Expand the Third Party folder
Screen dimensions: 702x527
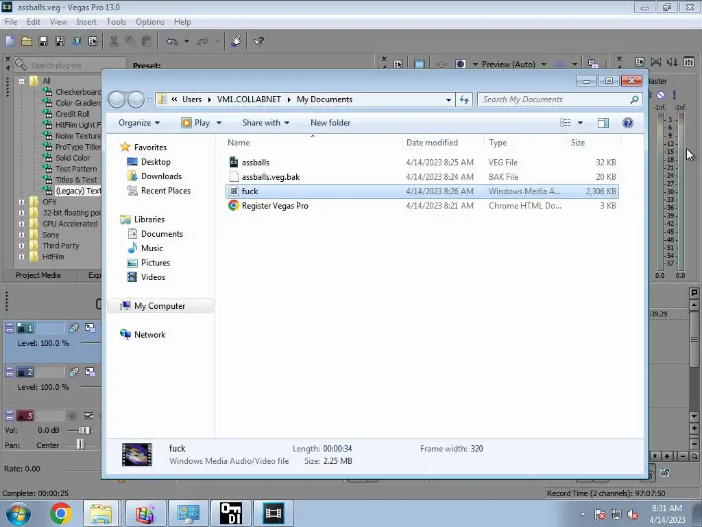(21, 246)
